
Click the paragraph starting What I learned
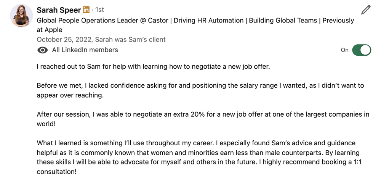pyautogui.click(x=199, y=157)
